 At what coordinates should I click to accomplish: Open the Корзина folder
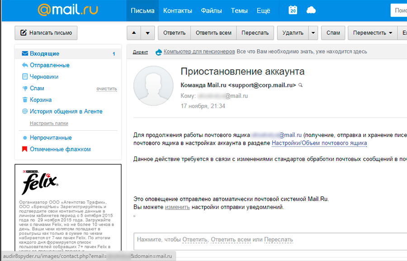tap(41, 100)
